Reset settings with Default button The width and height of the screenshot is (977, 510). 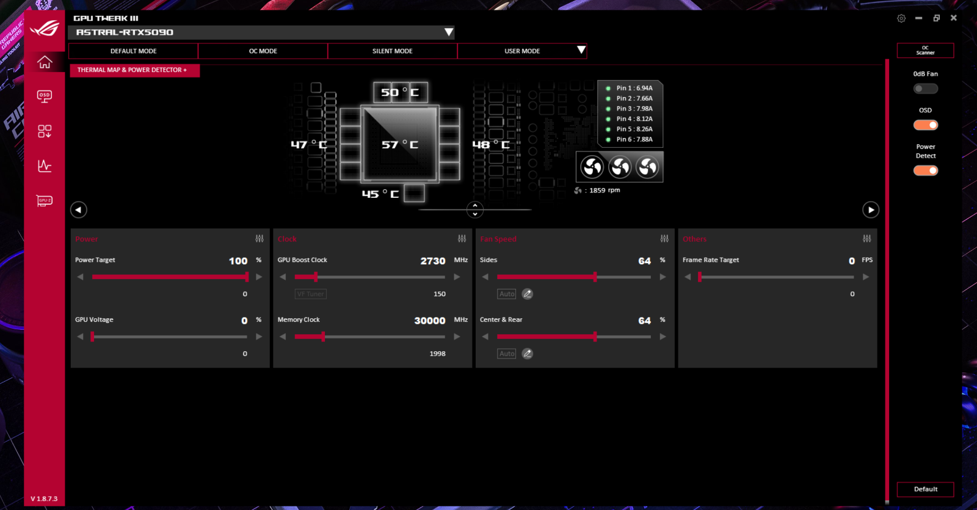point(925,489)
